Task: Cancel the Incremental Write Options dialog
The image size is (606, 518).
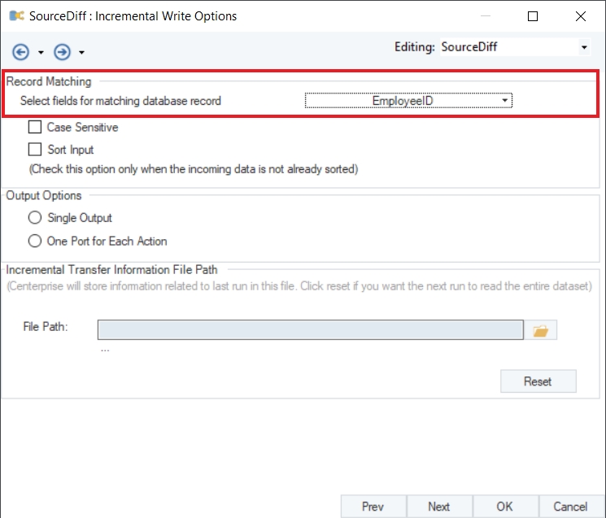Action: [570, 506]
